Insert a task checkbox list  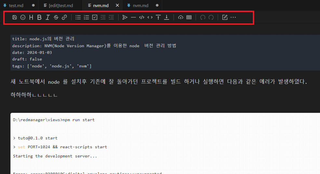[x=95, y=18]
